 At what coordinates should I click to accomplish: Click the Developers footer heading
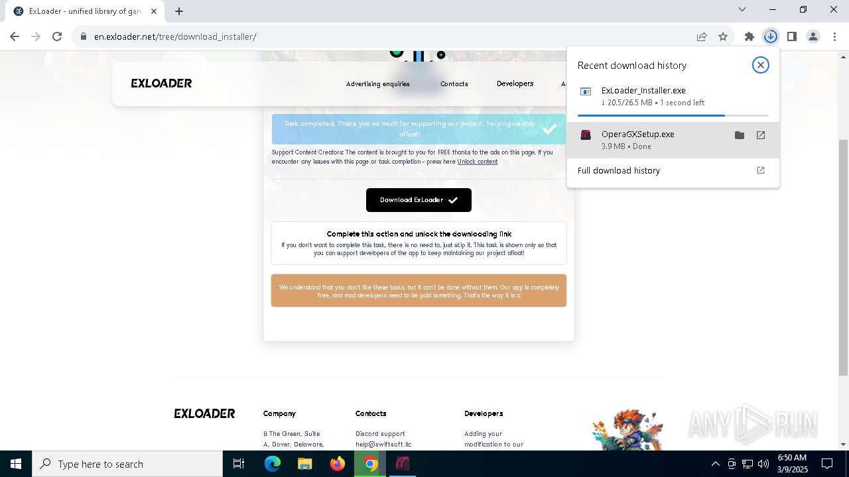[x=484, y=413]
